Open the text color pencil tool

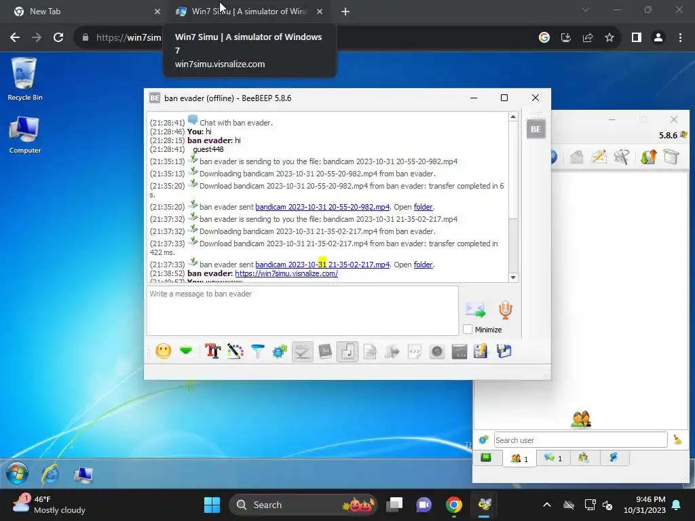[x=236, y=351]
